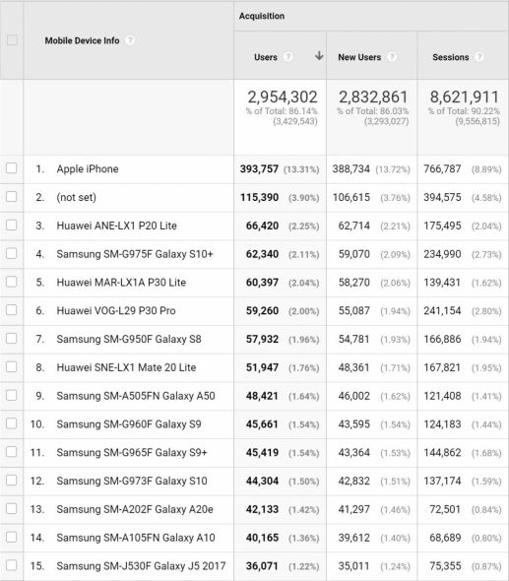The image size is (509, 581).
Task: Click total Sessions value 8,621,911
Action: pos(465,97)
